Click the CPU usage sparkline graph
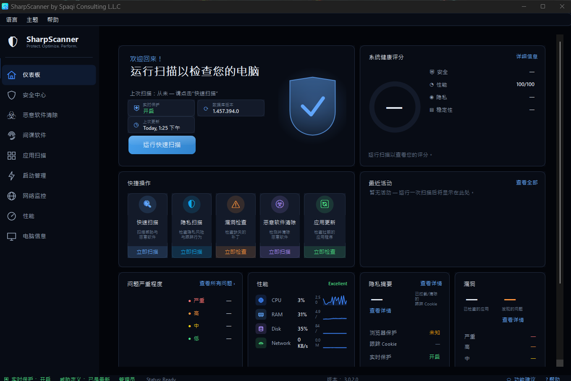This screenshot has width=571, height=381. 335,300
